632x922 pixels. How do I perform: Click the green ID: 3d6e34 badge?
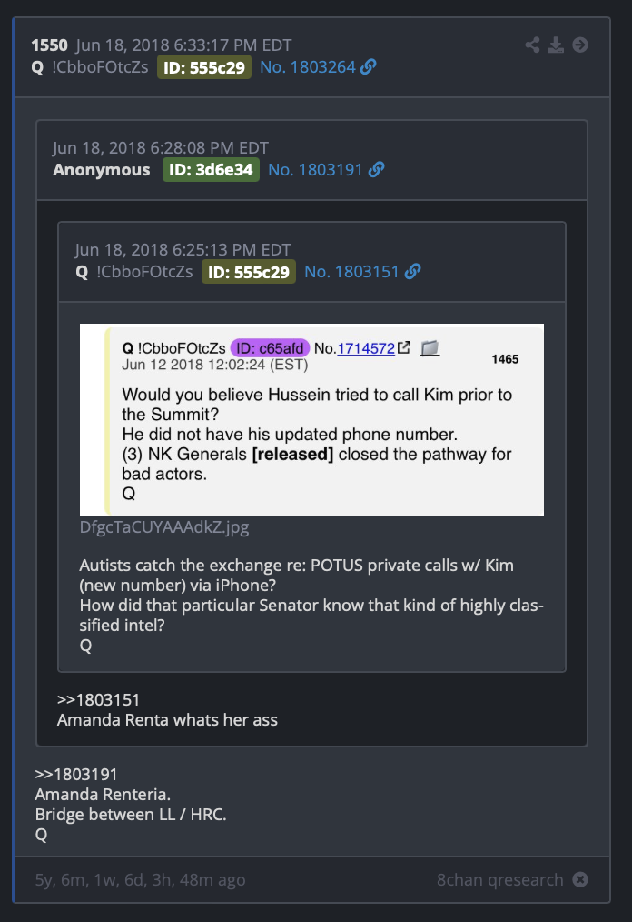pos(211,170)
